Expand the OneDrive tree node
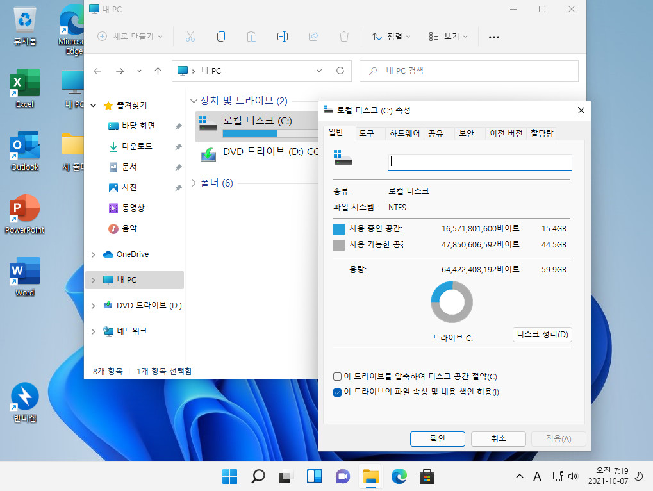This screenshot has height=491, width=653. point(94,254)
